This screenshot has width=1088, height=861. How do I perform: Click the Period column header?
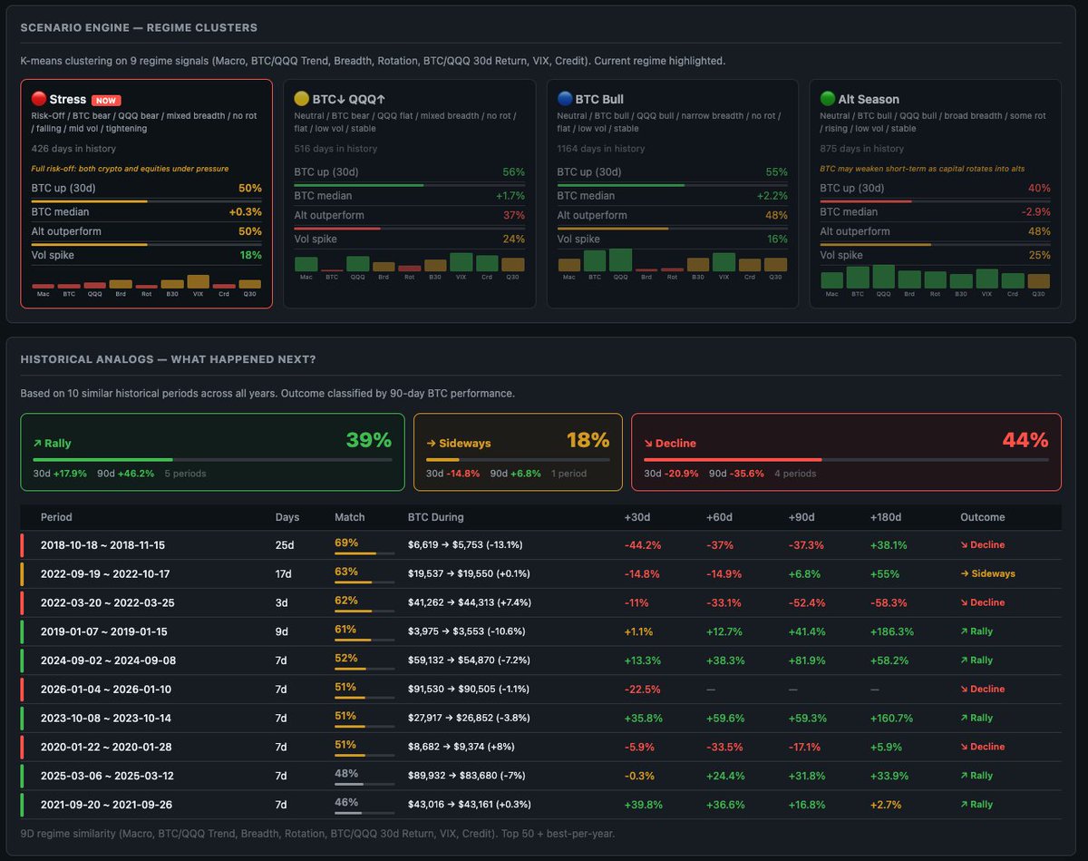pyautogui.click(x=56, y=517)
